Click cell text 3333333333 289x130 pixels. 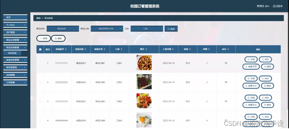[x=61, y=102]
